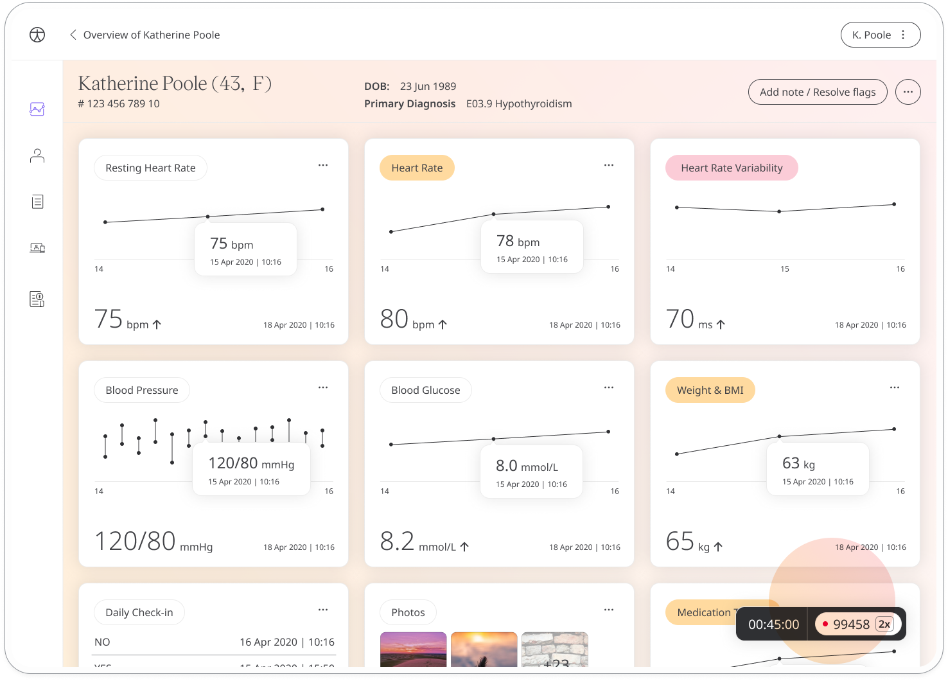
Task: Open the billing report sidebar icon
Action: pos(37,299)
